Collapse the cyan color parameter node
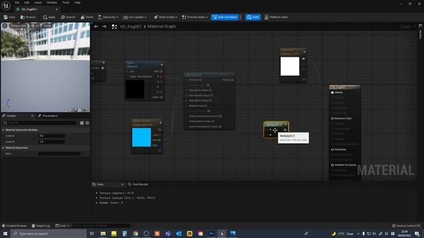The height and width of the screenshot is (238, 424). click(160, 123)
